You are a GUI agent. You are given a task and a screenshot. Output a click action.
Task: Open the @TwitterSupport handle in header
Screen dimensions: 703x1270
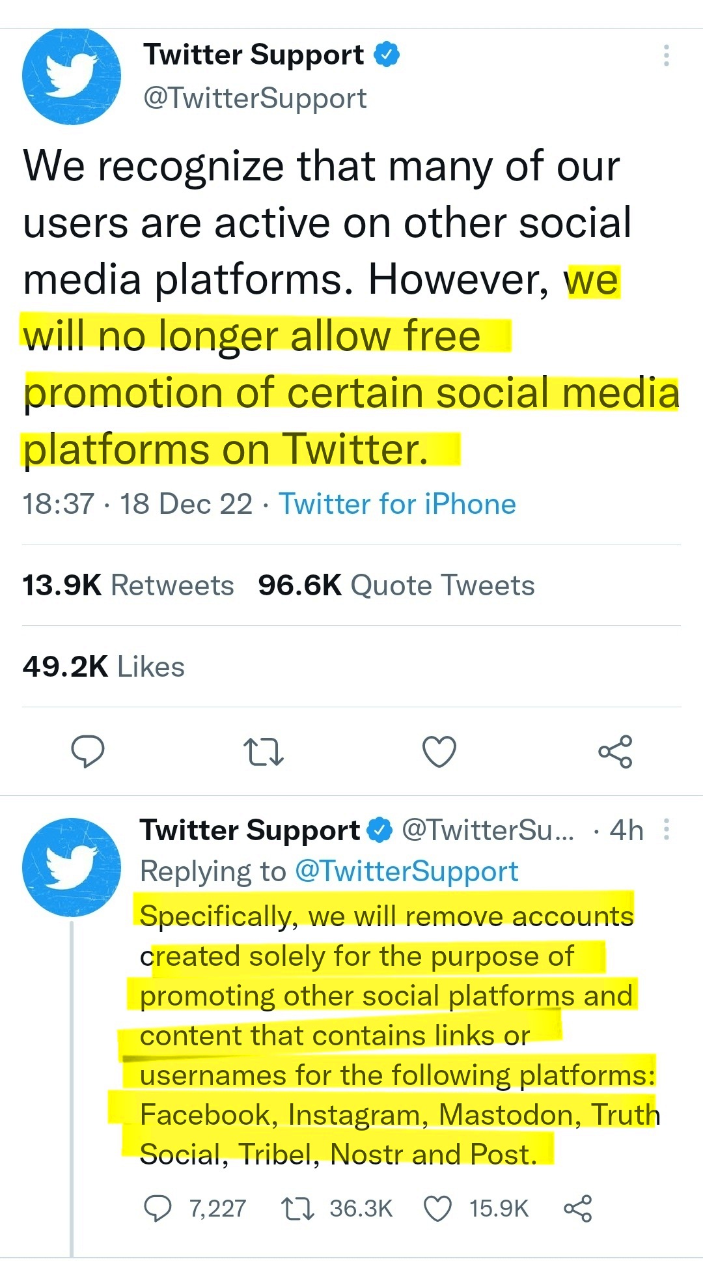coord(255,98)
